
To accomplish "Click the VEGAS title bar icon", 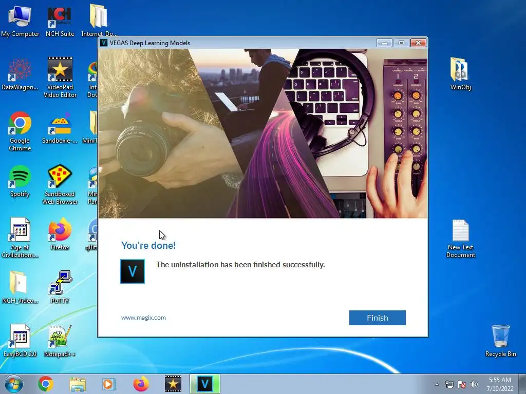I will 104,43.
